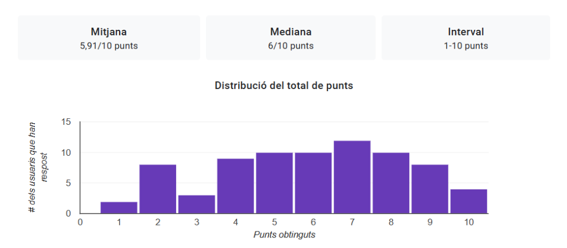Click the histogram bar for score 4
The image size is (567, 248).
pyautogui.click(x=235, y=186)
